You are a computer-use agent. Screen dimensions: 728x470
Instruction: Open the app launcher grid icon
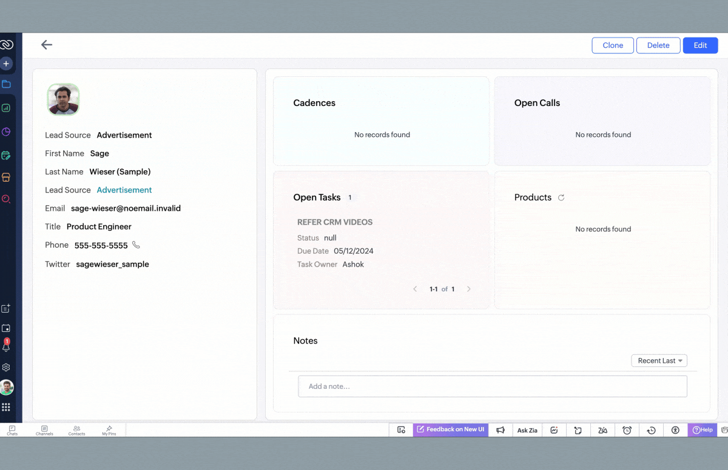[x=6, y=408]
